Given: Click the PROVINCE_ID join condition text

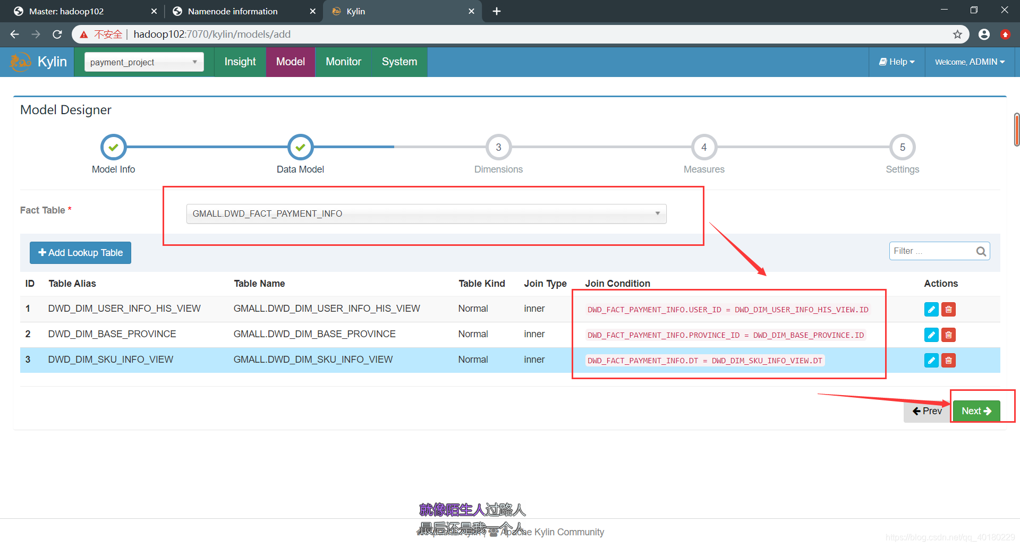Looking at the screenshot, I should (726, 335).
